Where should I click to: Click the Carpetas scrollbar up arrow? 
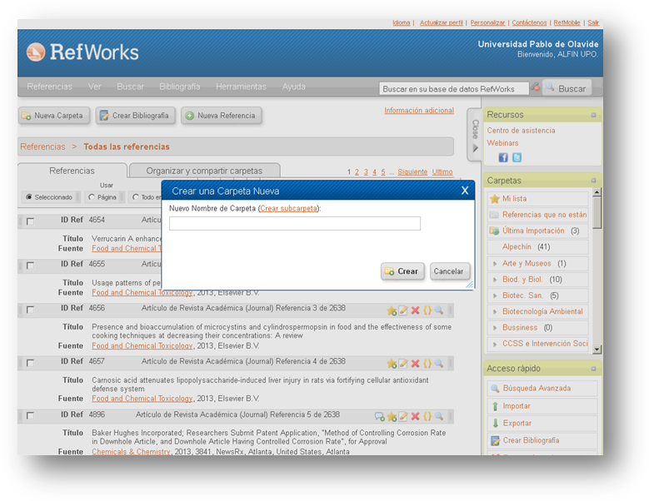coord(597,191)
